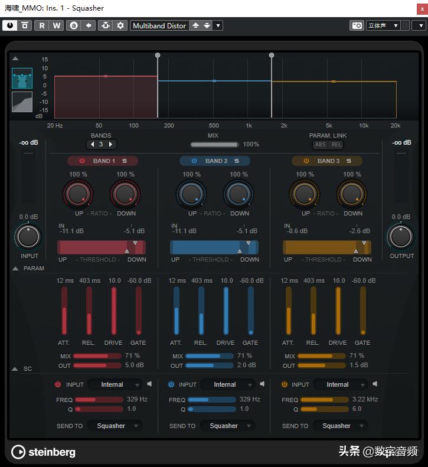Increase the number of bands with the right arrow
This screenshot has width=428, height=467.
coord(110,144)
